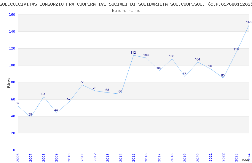Screen dimensions: 252x163
Task: Click the 2008 x-axis year label
Action: pyautogui.click(x=43, y=158)
